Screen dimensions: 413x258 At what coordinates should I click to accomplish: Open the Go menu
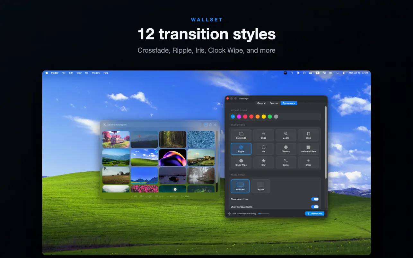[87, 73]
